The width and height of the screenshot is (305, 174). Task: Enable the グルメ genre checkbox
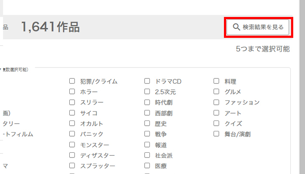tap(216, 92)
